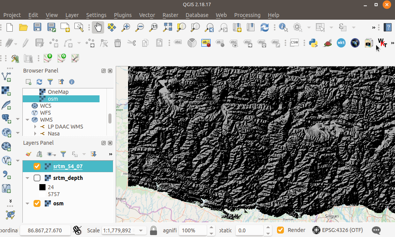The image size is (395, 237).
Task: Open CRS status EPSG:4326 (OTF)
Action: click(x=338, y=230)
